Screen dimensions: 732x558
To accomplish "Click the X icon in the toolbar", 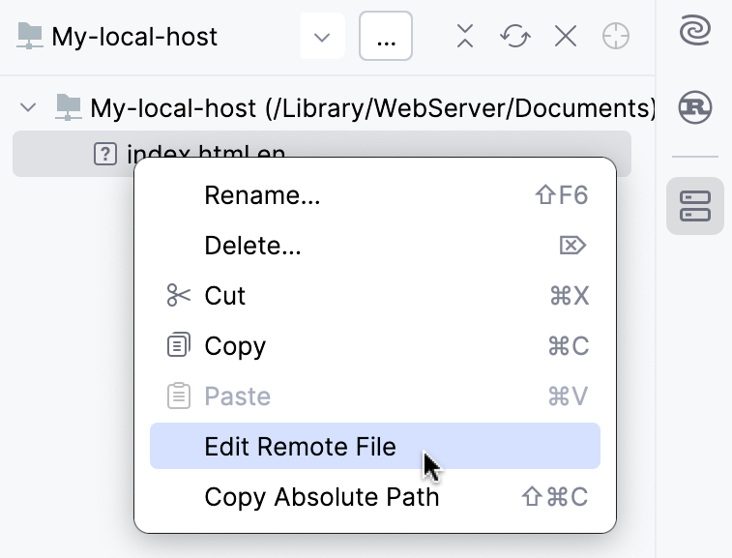I will point(566,37).
